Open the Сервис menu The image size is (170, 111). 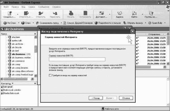point(32,7)
